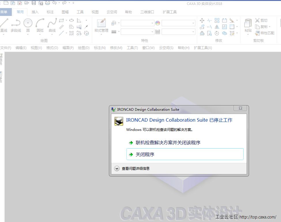Pick the hatch fill tool
Screen dimensions: 281x222
(71, 33)
